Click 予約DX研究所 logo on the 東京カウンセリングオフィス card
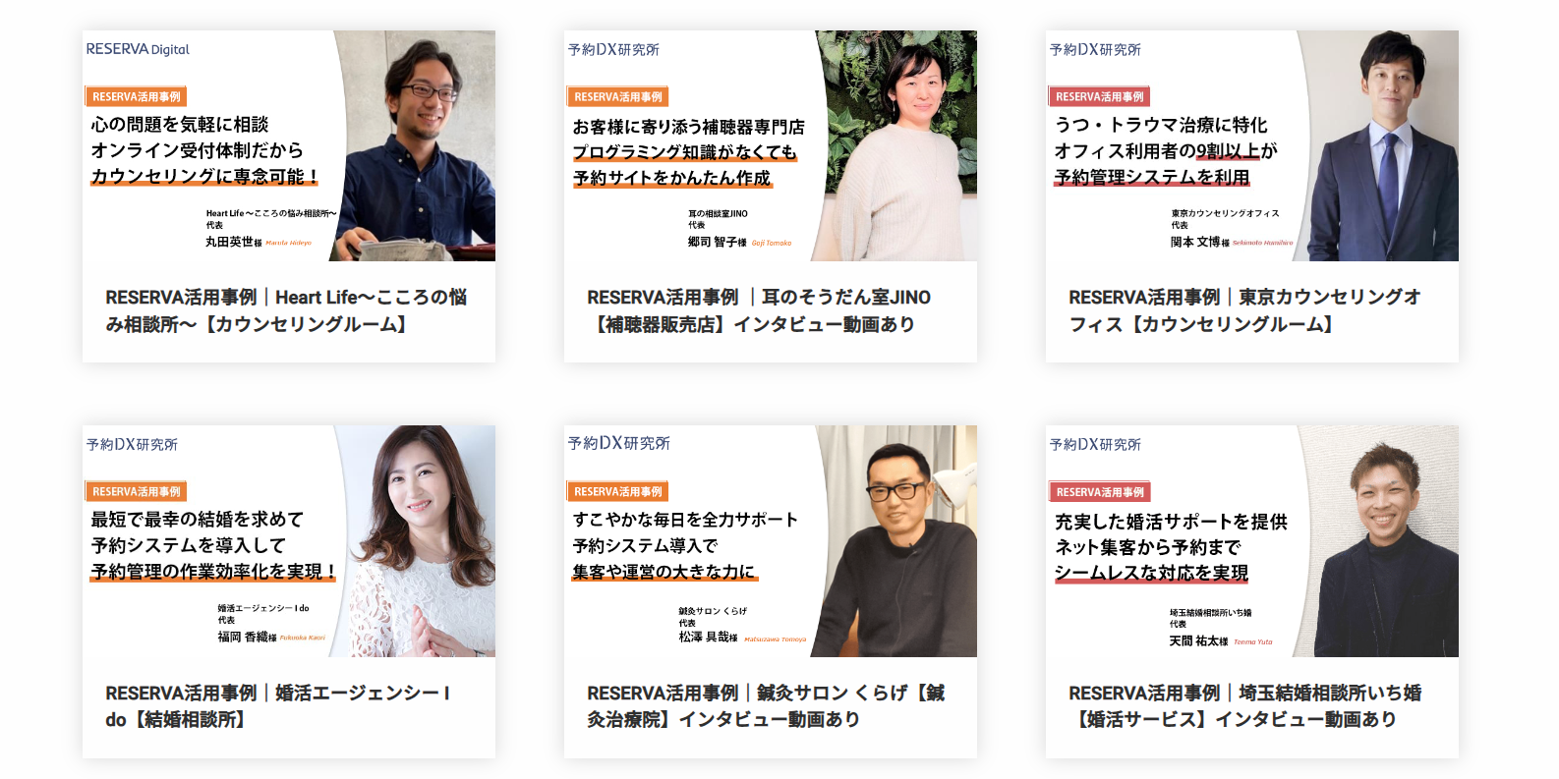The height and width of the screenshot is (779, 1559). [1095, 49]
